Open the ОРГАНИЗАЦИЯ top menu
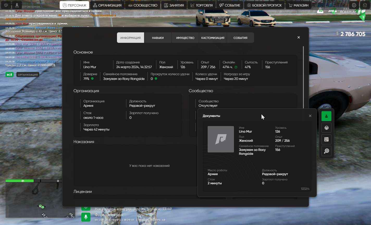This screenshot has height=225, width=371. pos(107,5)
